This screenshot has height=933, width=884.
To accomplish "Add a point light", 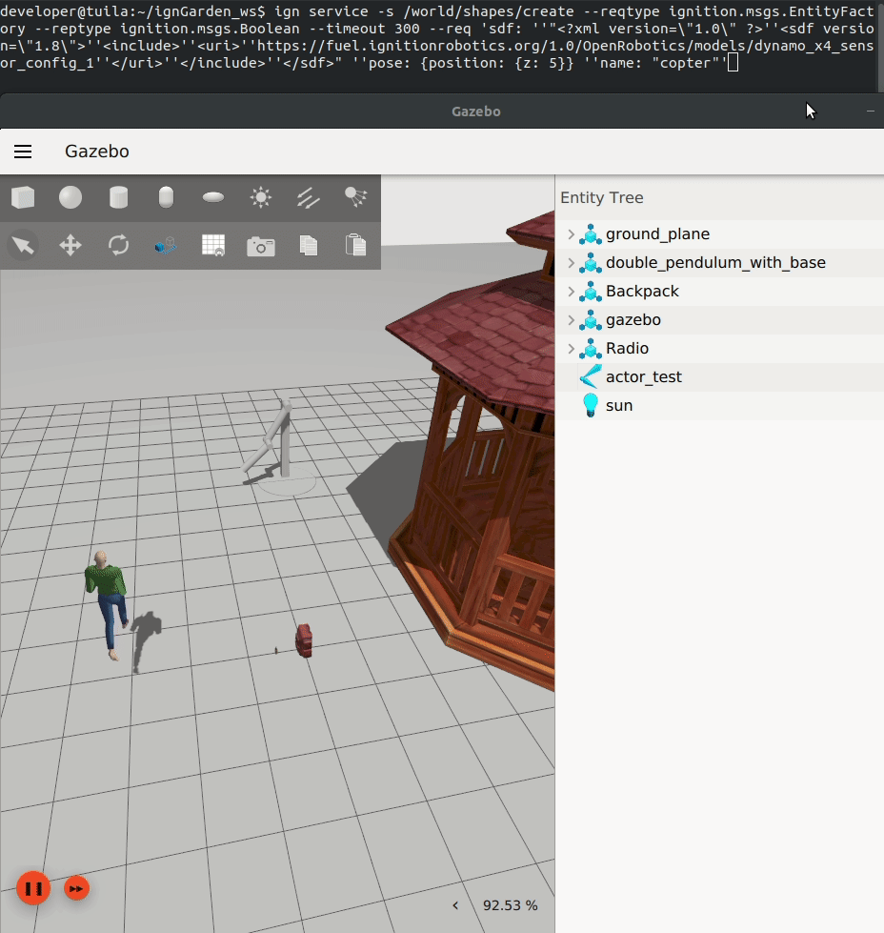I will pos(261,197).
